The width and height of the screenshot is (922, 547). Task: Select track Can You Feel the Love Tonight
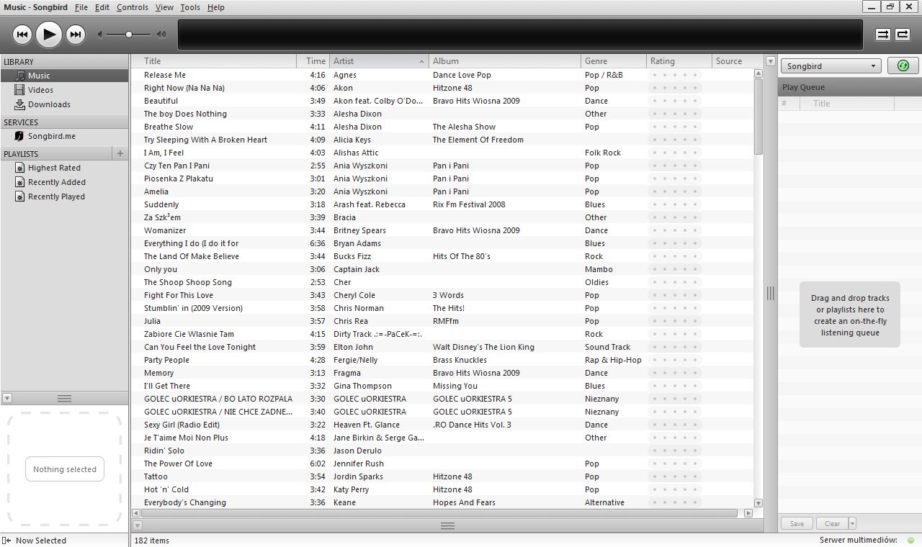pyautogui.click(x=200, y=347)
